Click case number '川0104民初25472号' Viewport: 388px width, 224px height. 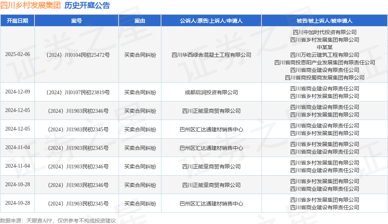87,55
